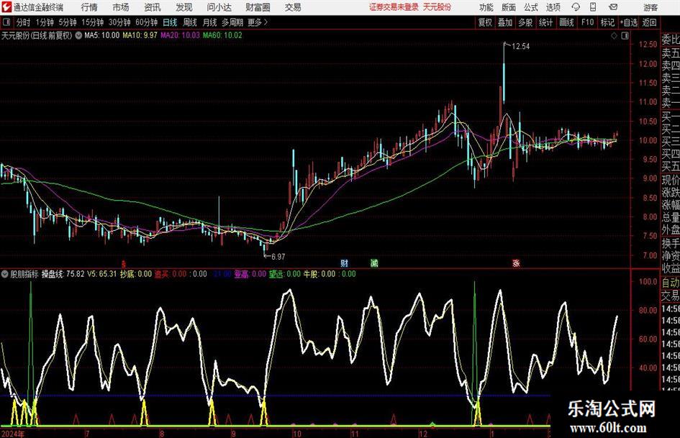680x438 pixels.
Task: Select the 月线 monthly chart tab
Action: [x=210, y=22]
